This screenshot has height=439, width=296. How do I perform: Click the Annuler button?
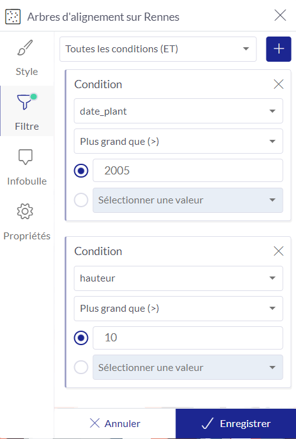115,423
